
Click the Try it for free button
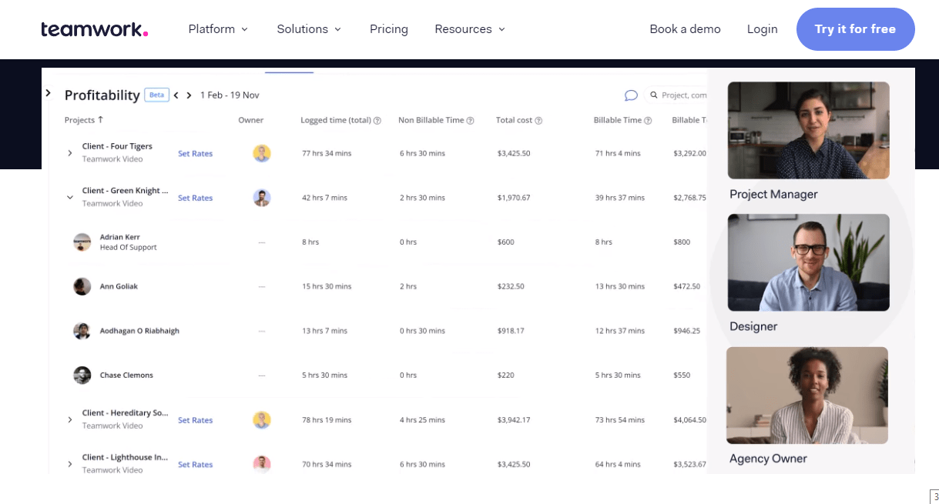[855, 29]
